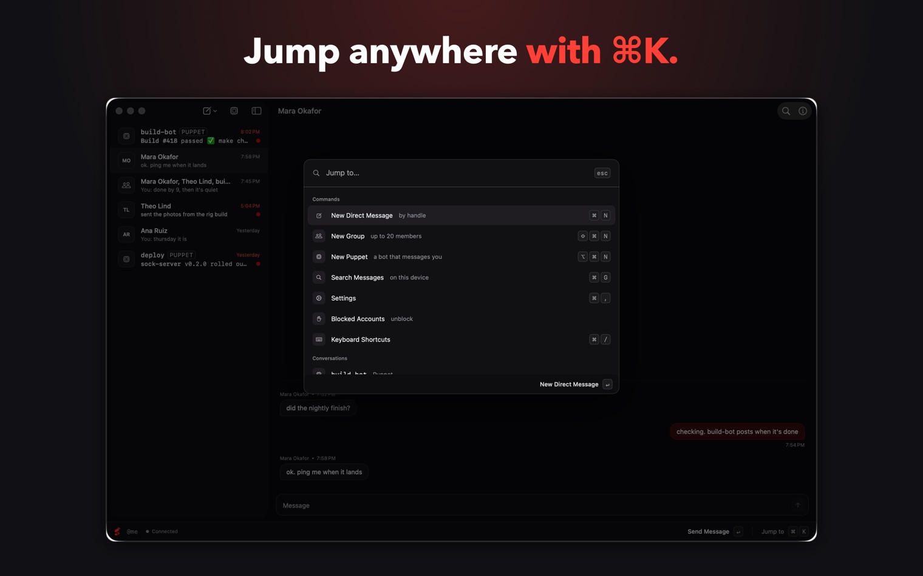
Task: Confirm New Direct Message in palette footer
Action: click(576, 384)
